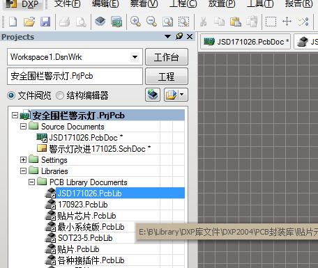Open 警示灯改进171025.SchDoc in the tree
This screenshot has width=318, height=268.
tap(100, 149)
